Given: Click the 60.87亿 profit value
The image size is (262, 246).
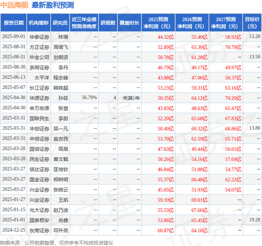Looking at the screenshot, I should [166, 230].
